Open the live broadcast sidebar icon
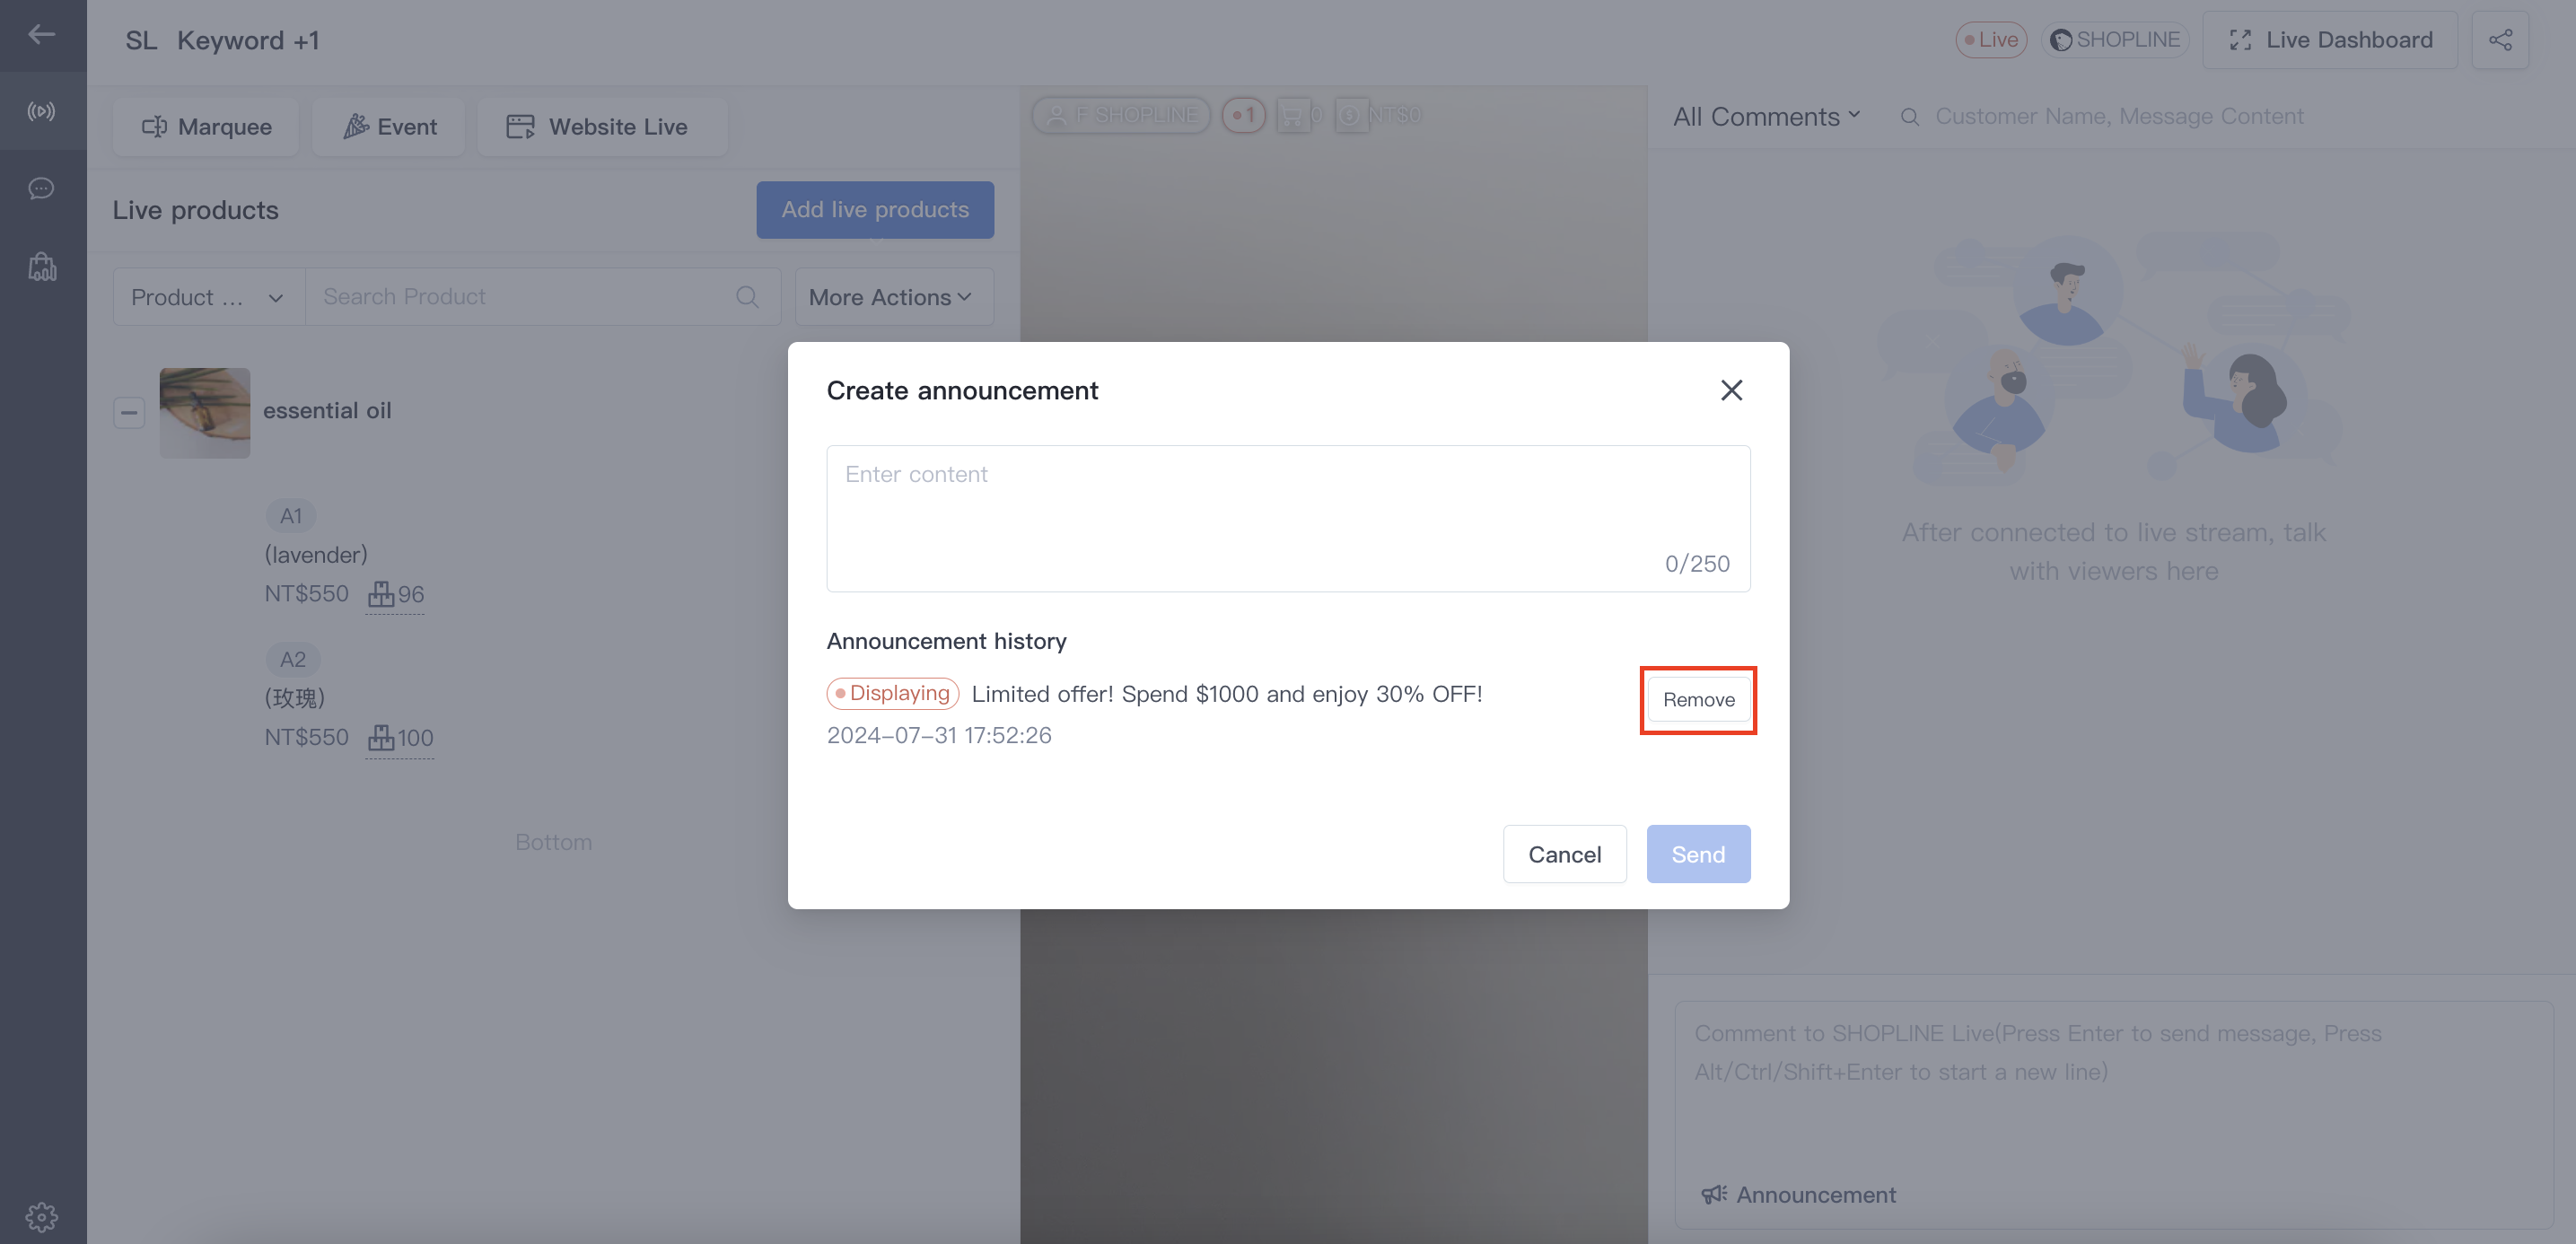The height and width of the screenshot is (1244, 2576). (x=41, y=111)
